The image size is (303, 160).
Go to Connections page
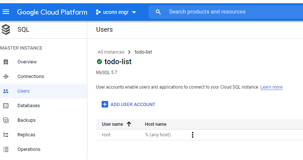(x=31, y=77)
